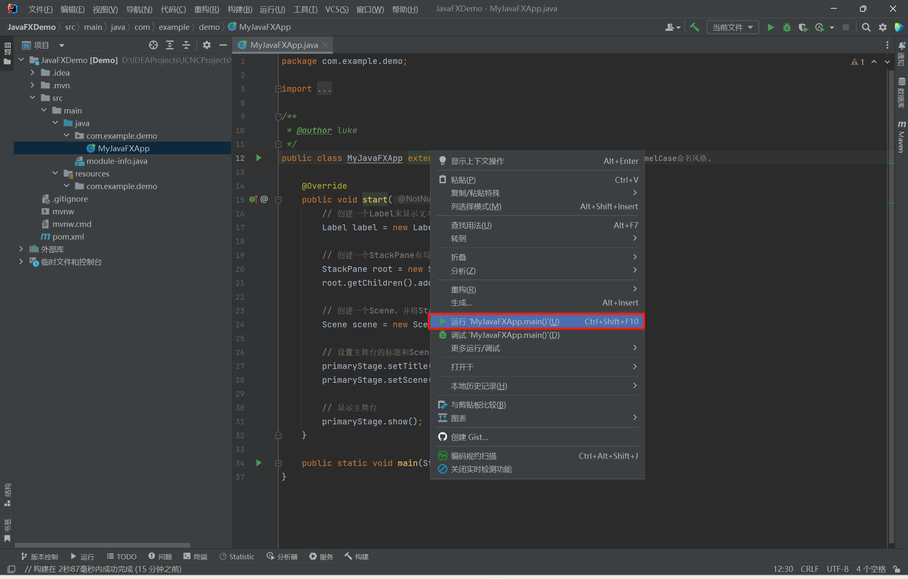Open the 当前文件 run configuration dropdown

coord(733,27)
